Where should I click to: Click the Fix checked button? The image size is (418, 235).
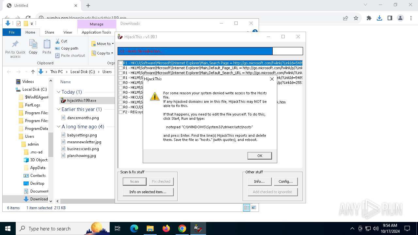pos(161,181)
